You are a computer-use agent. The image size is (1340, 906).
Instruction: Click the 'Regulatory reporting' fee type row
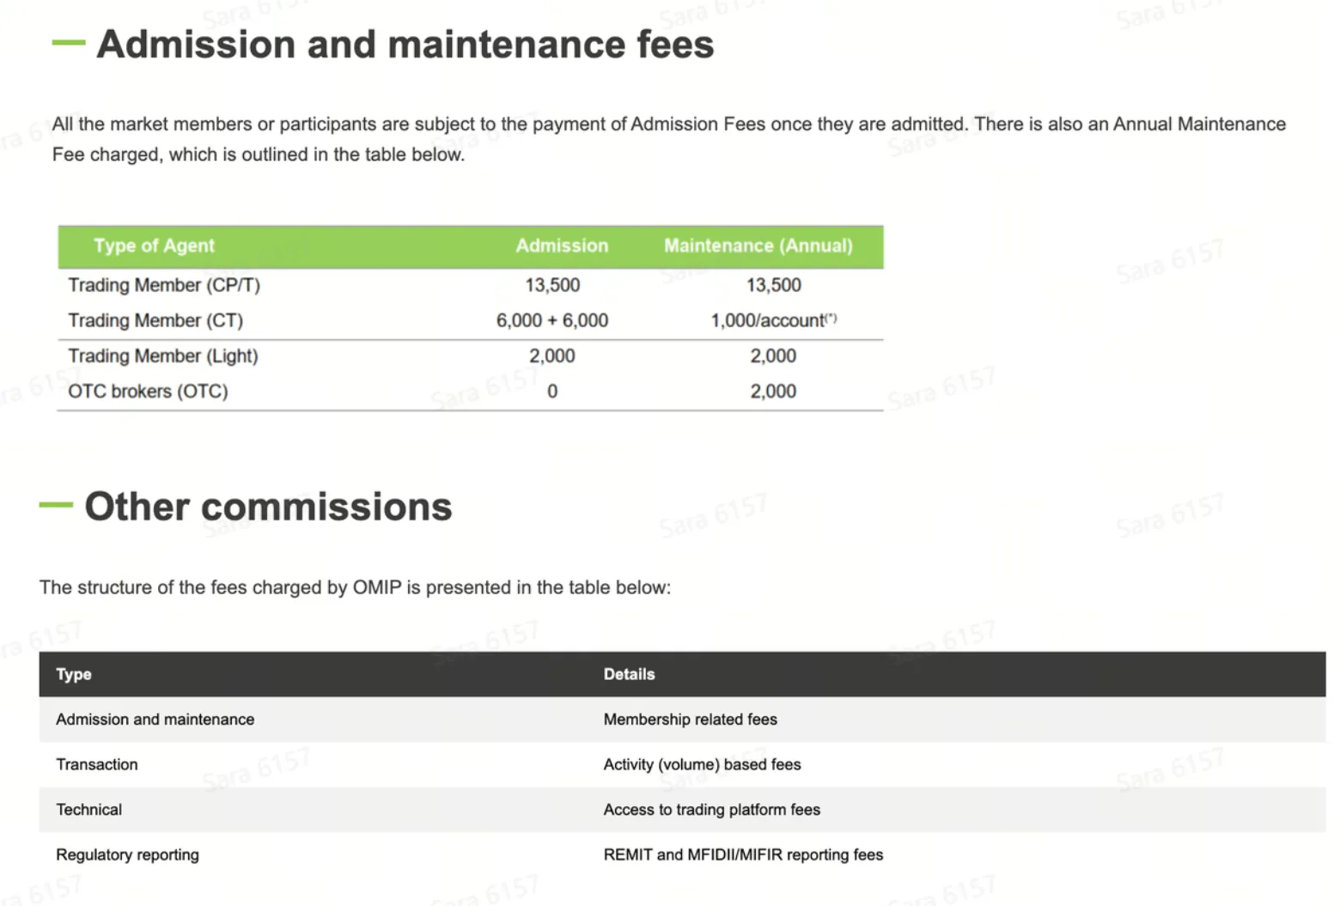coord(682,854)
